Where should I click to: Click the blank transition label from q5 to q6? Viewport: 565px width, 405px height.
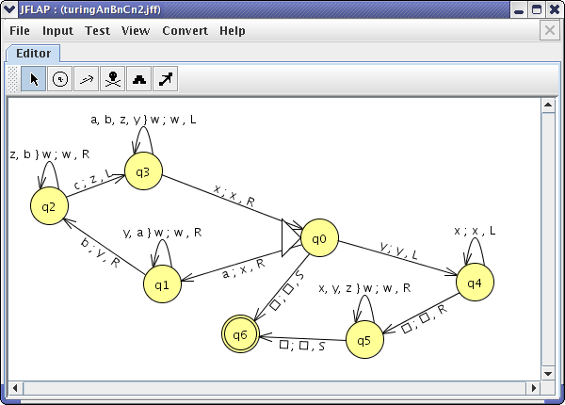pyautogui.click(x=302, y=345)
